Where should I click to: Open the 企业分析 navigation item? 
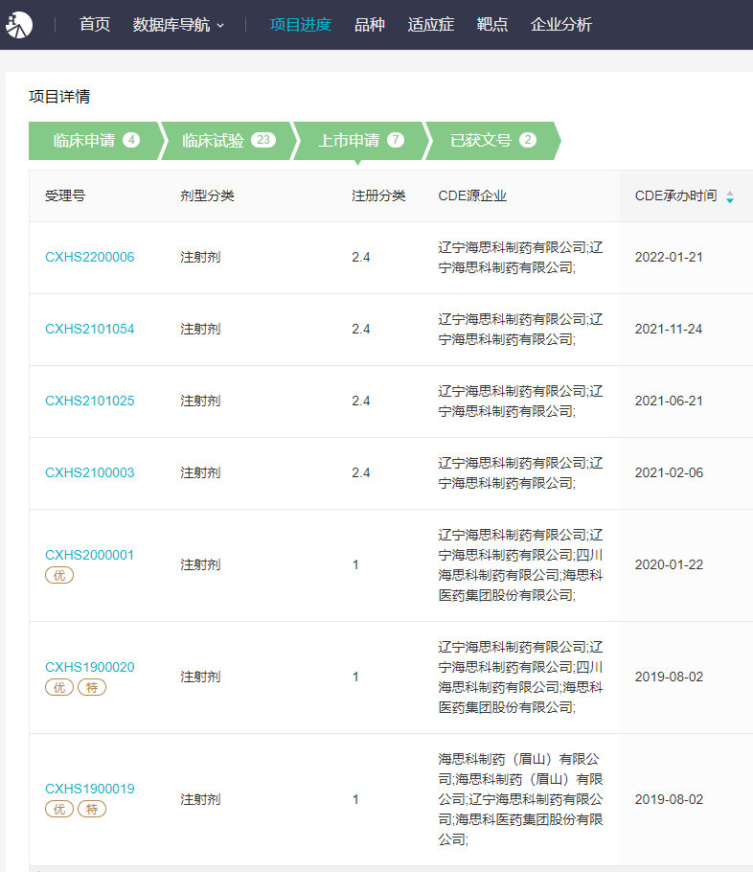point(560,25)
